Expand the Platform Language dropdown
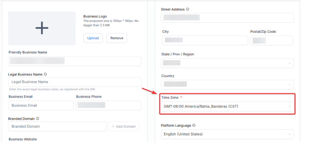This screenshot has height=161, width=311. [x=227, y=134]
